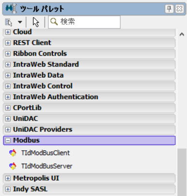Pin the Tool Palette panel
This screenshot has height=196, width=187.
coord(169,9)
